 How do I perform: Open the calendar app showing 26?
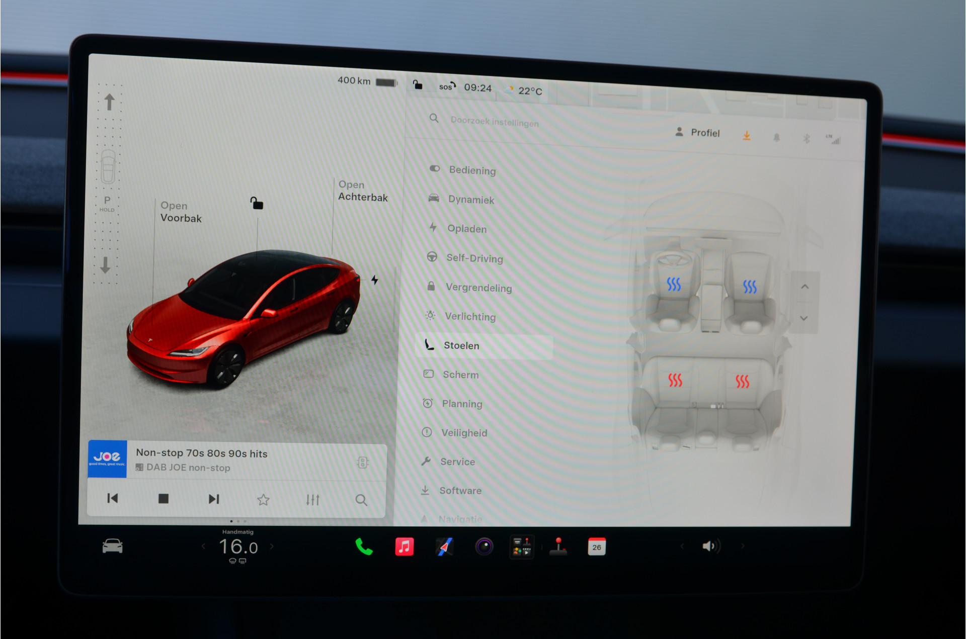(x=597, y=547)
